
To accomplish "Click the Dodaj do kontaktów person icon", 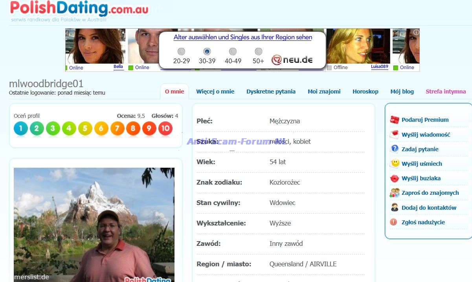I will (394, 207).
